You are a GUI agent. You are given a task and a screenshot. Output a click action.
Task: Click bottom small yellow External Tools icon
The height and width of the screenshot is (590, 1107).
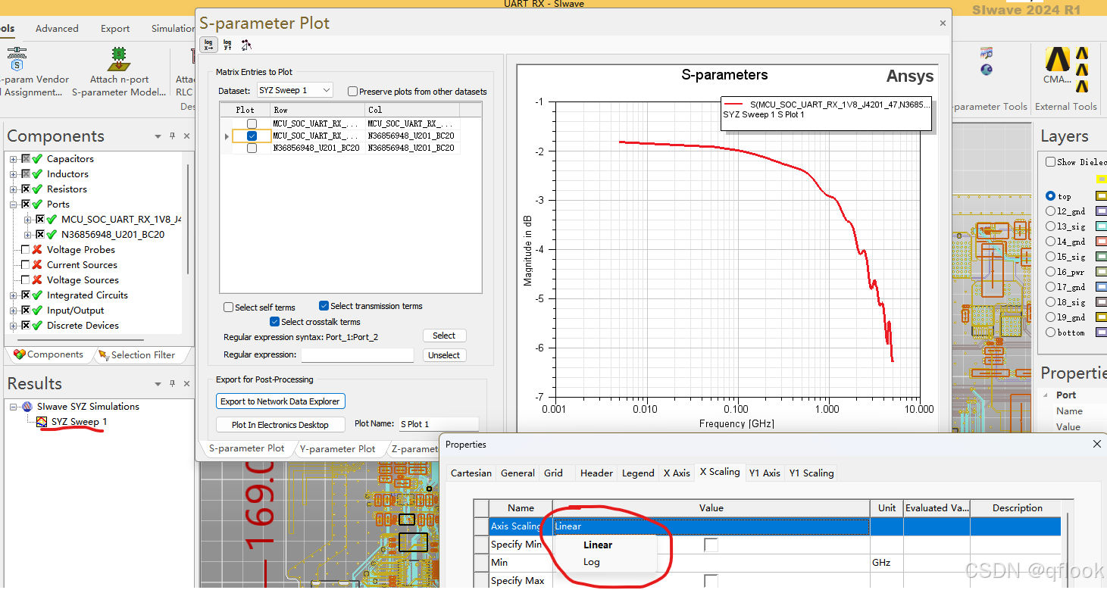point(1082,85)
